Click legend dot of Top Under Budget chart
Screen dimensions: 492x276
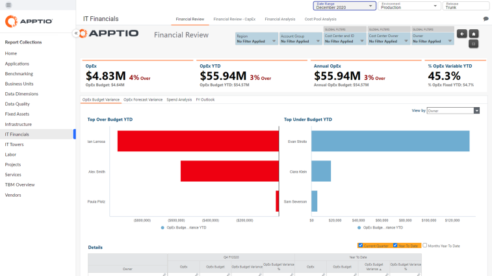click(x=359, y=228)
